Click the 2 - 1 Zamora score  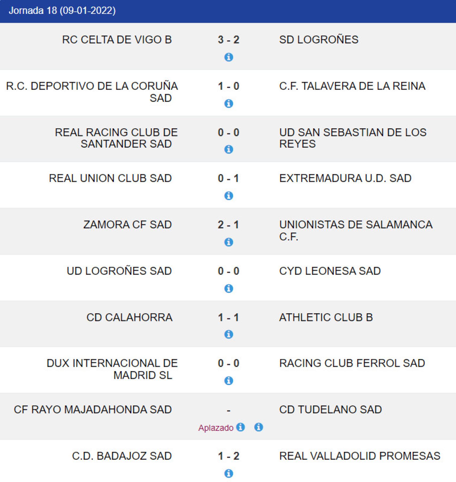[229, 225]
